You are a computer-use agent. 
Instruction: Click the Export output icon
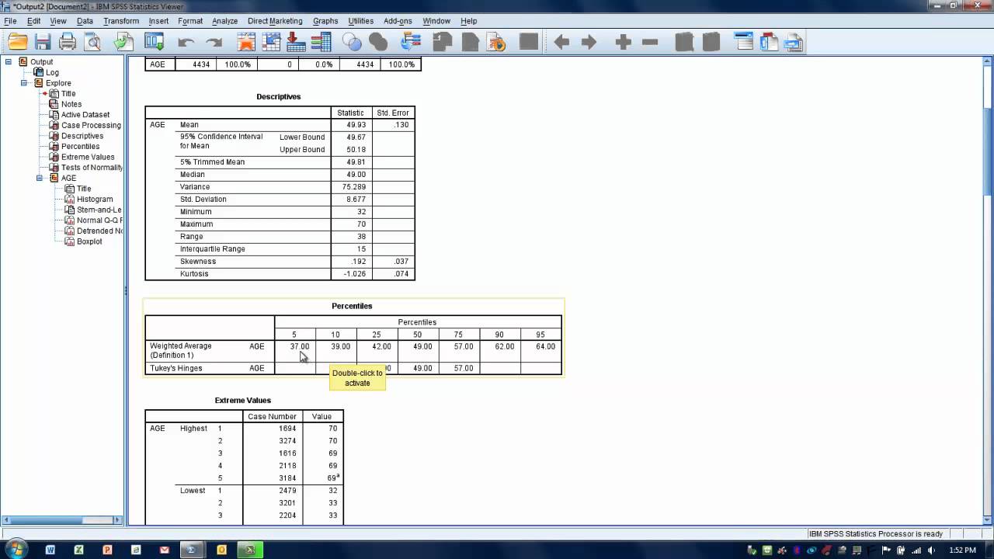pos(123,43)
